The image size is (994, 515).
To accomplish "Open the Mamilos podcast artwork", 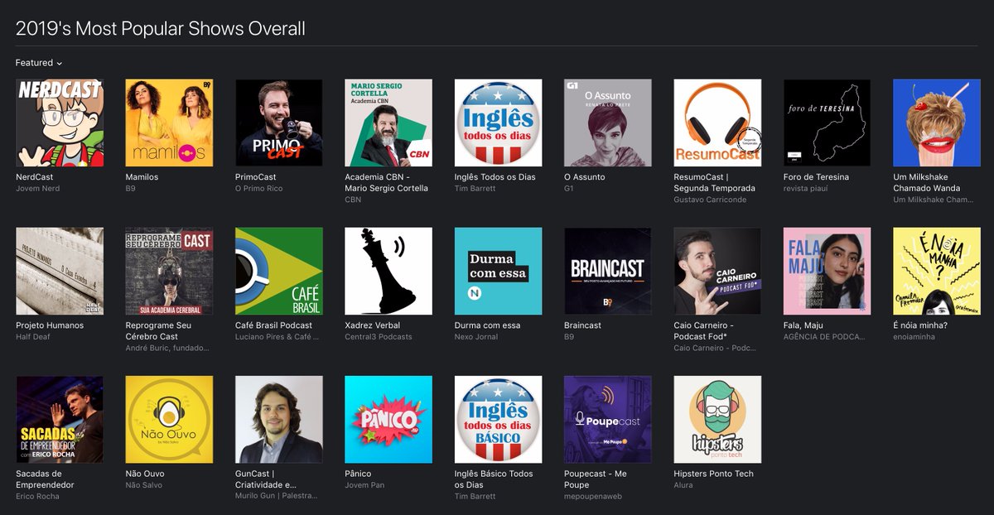I will click(169, 123).
